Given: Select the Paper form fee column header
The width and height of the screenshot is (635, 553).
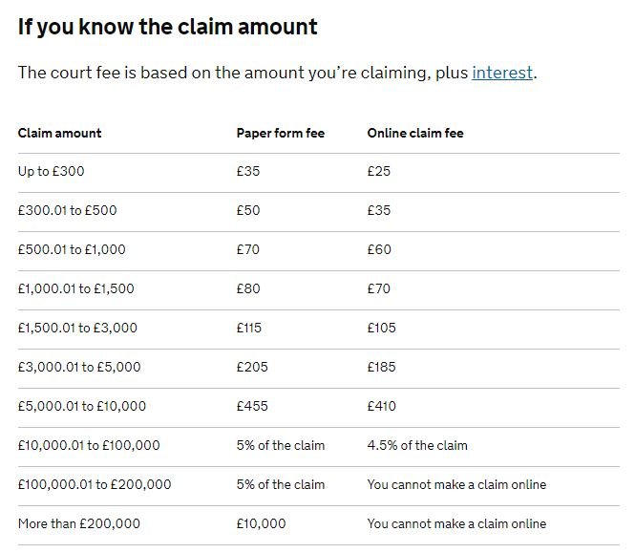Looking at the screenshot, I should pos(280,133).
